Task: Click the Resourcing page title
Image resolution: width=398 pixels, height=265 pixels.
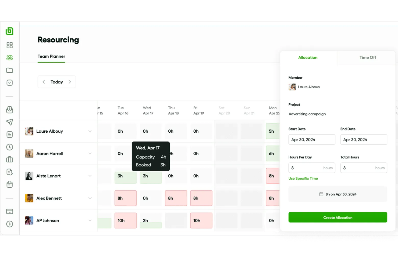Action: coord(58,40)
